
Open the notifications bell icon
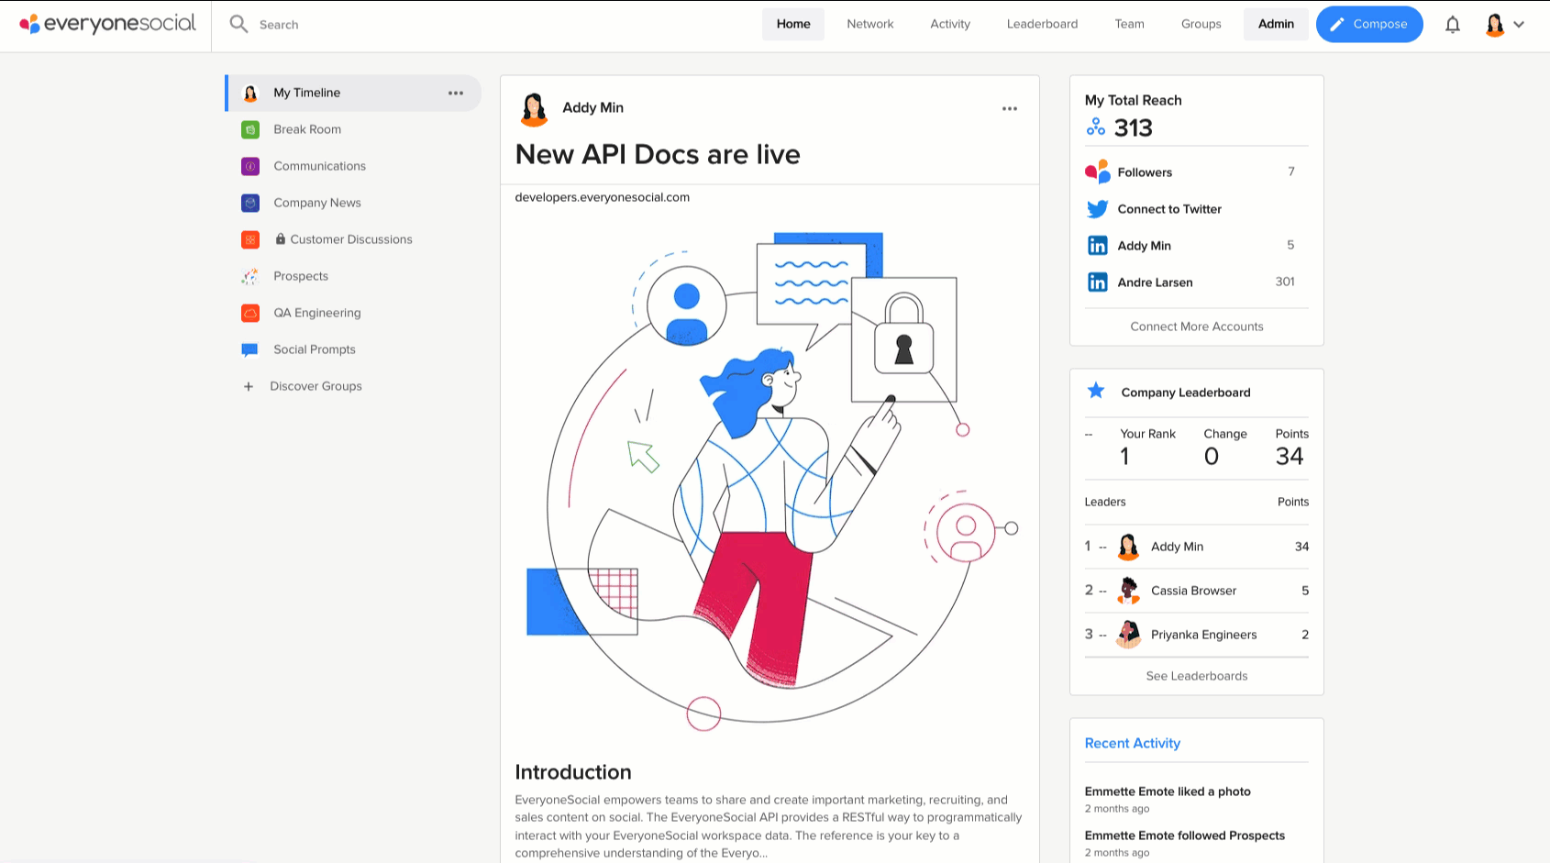click(x=1453, y=25)
